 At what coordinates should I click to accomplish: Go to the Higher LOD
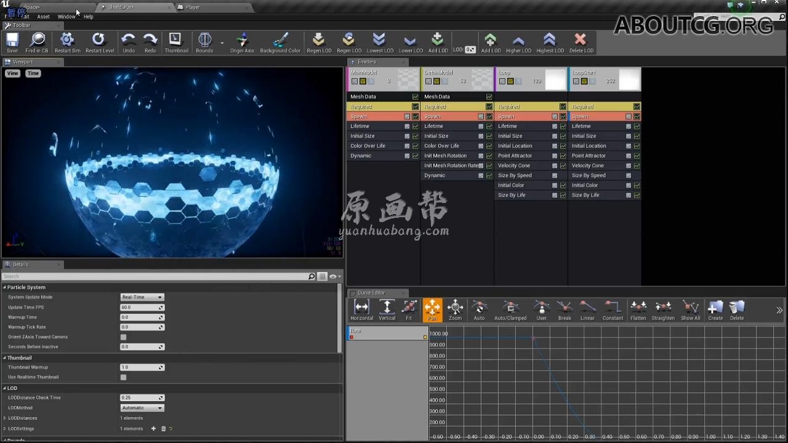pyautogui.click(x=518, y=42)
